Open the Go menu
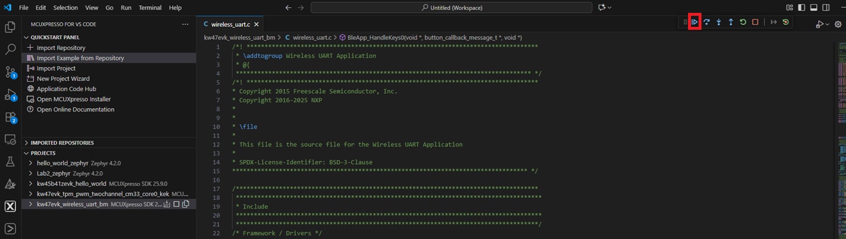Viewport: 846px width, 239px height. 109,8
